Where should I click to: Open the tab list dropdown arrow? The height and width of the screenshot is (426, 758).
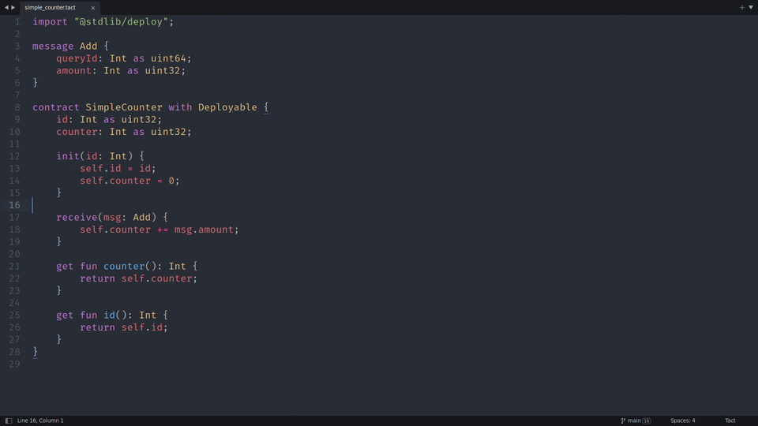(751, 7)
